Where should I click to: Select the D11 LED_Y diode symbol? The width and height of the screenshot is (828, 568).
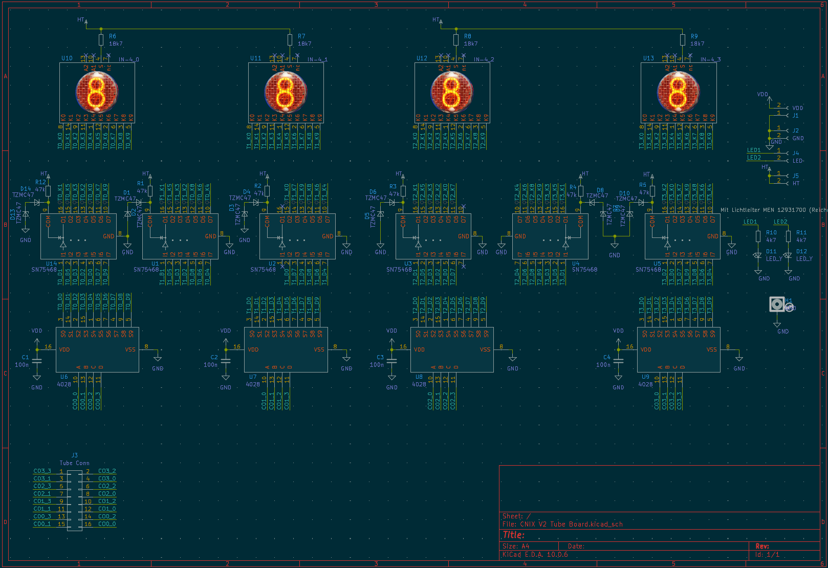coord(758,256)
